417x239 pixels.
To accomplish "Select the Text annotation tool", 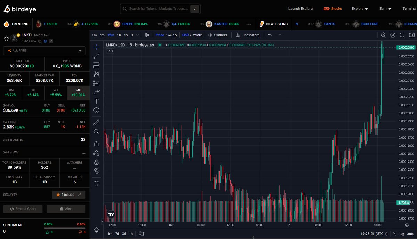I will click(96, 101).
